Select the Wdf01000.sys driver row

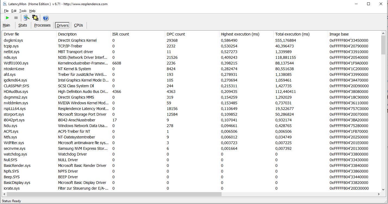[191, 63]
